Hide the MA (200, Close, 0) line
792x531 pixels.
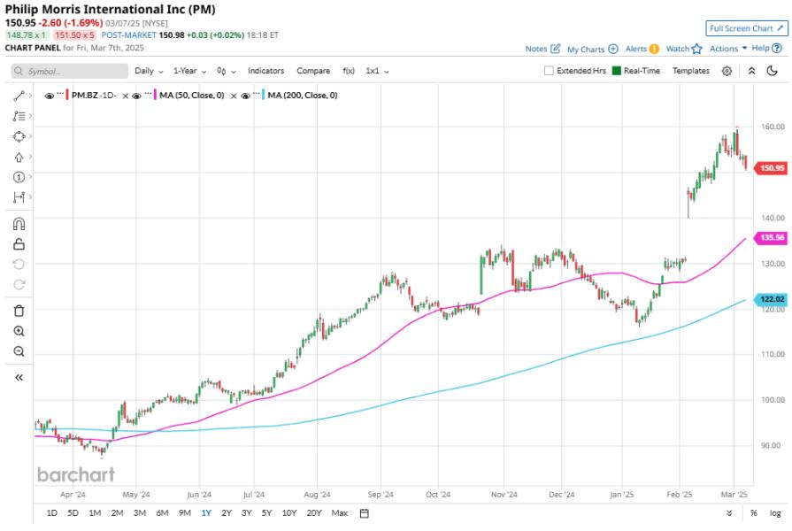[x=245, y=96]
